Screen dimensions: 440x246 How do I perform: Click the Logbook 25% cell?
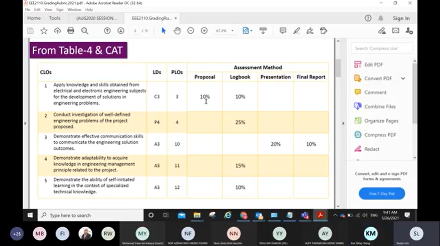[240, 122]
